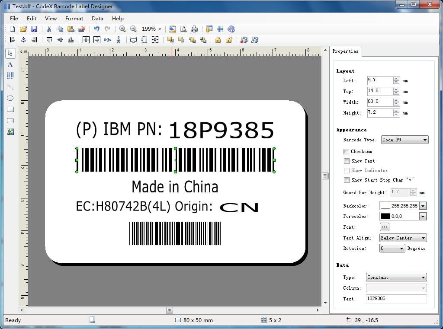Open the Format menu
The image size is (443, 329).
(74, 18)
